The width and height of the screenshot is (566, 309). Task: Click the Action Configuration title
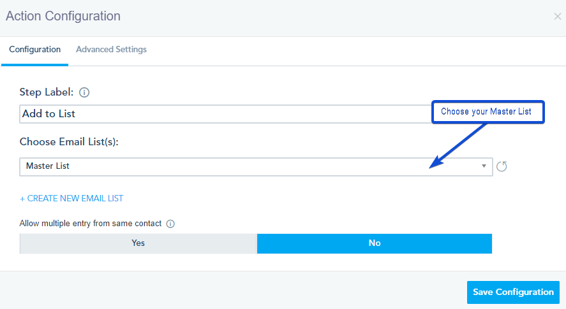pos(63,17)
